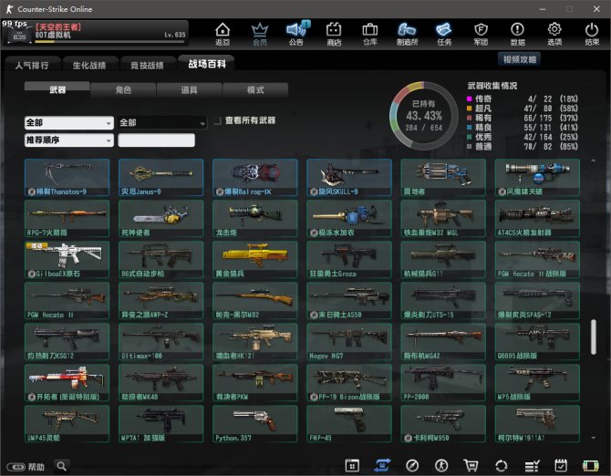Image resolution: width=611 pixels, height=476 pixels.
Task: Check the 查看所有武器 checkbox
Action: point(217,120)
